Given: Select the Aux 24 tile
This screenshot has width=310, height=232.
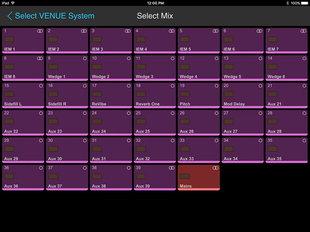Looking at the screenshot, I should (x=111, y=123).
